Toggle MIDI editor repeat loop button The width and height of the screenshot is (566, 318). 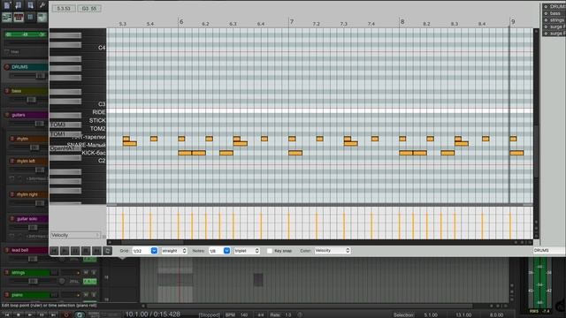coord(108,251)
